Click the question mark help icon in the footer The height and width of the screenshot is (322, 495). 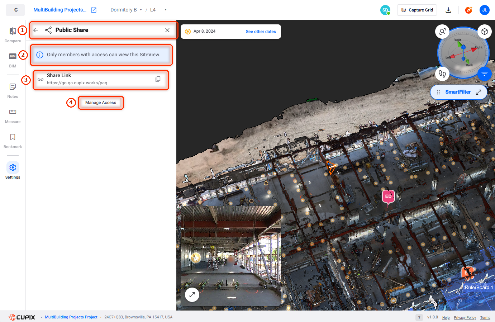click(x=419, y=317)
